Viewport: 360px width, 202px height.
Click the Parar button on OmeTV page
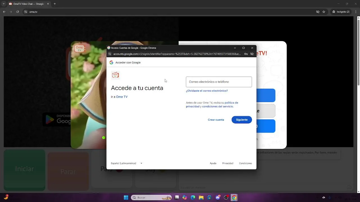click(68, 172)
